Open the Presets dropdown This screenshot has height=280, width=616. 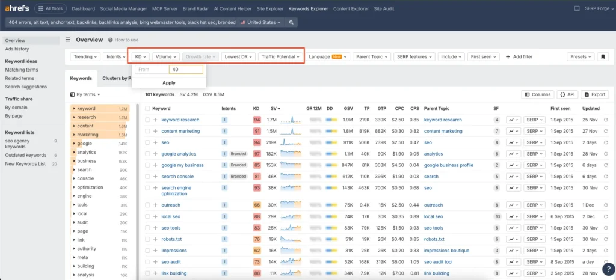pos(581,57)
